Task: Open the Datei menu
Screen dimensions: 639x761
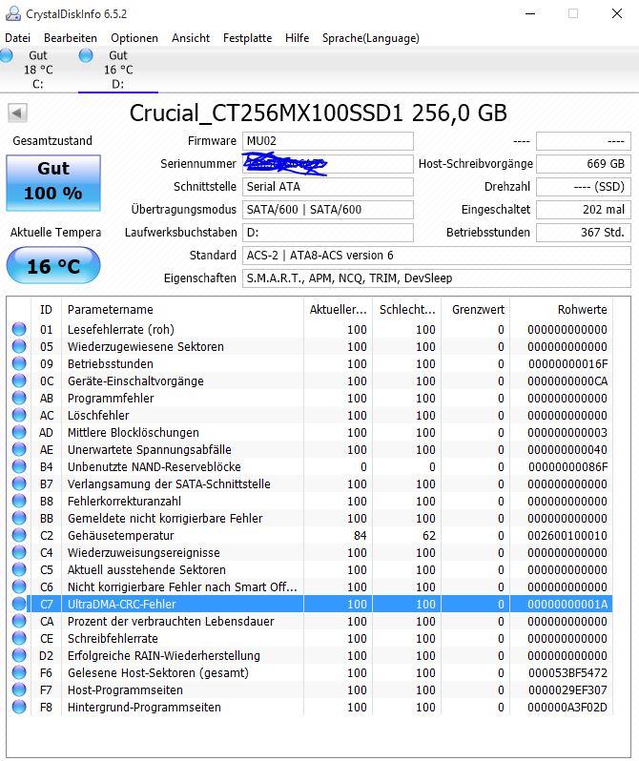Action: click(17, 38)
